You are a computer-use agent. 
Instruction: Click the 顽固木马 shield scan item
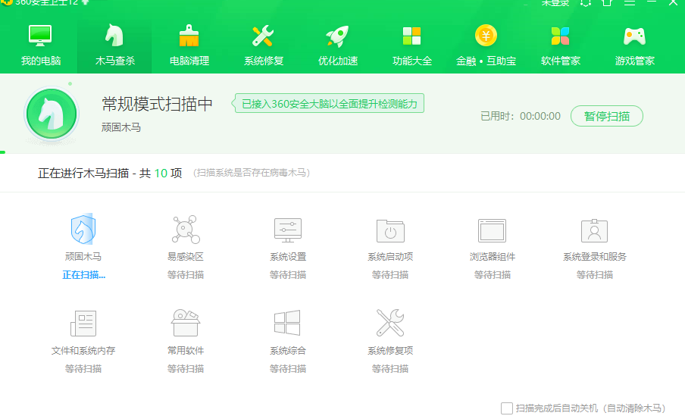click(x=83, y=230)
